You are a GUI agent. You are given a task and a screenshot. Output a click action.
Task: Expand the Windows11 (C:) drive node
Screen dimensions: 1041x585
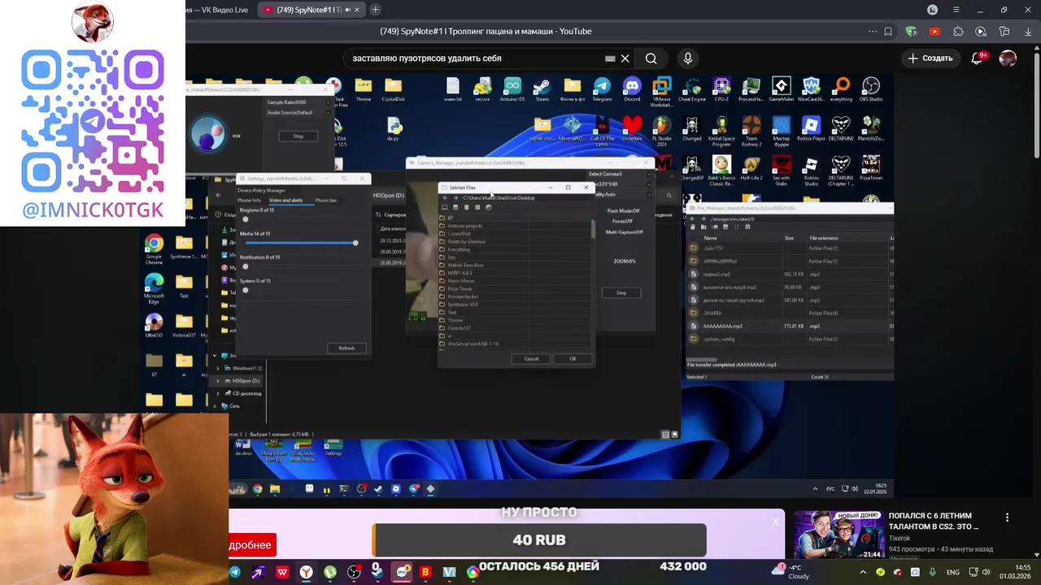[217, 368]
